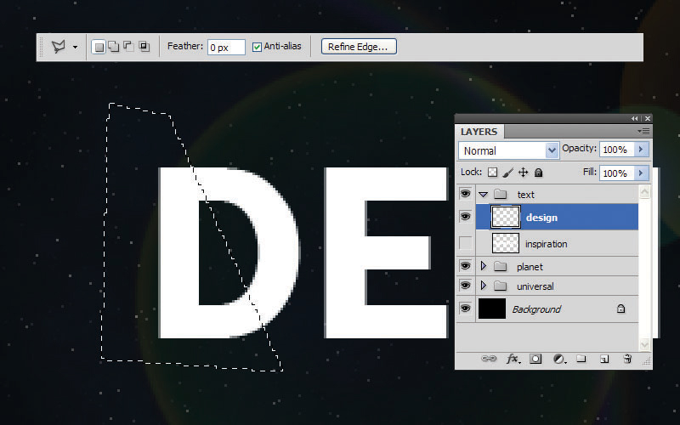The width and height of the screenshot is (680, 425).
Task: Create a new layer
Action: [604, 359]
